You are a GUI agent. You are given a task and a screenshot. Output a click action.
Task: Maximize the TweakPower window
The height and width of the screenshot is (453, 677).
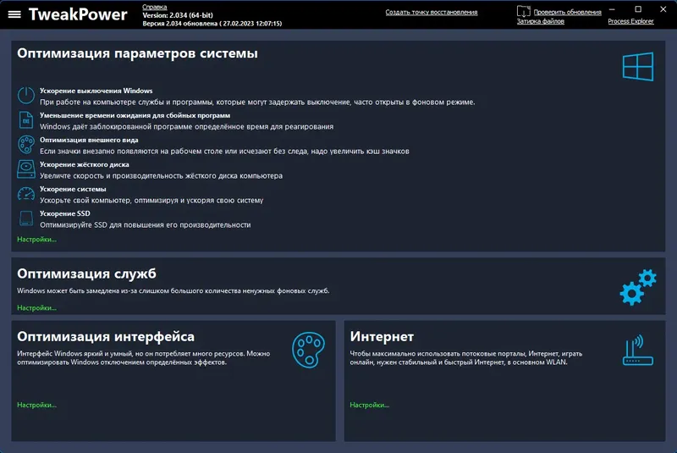(638, 9)
